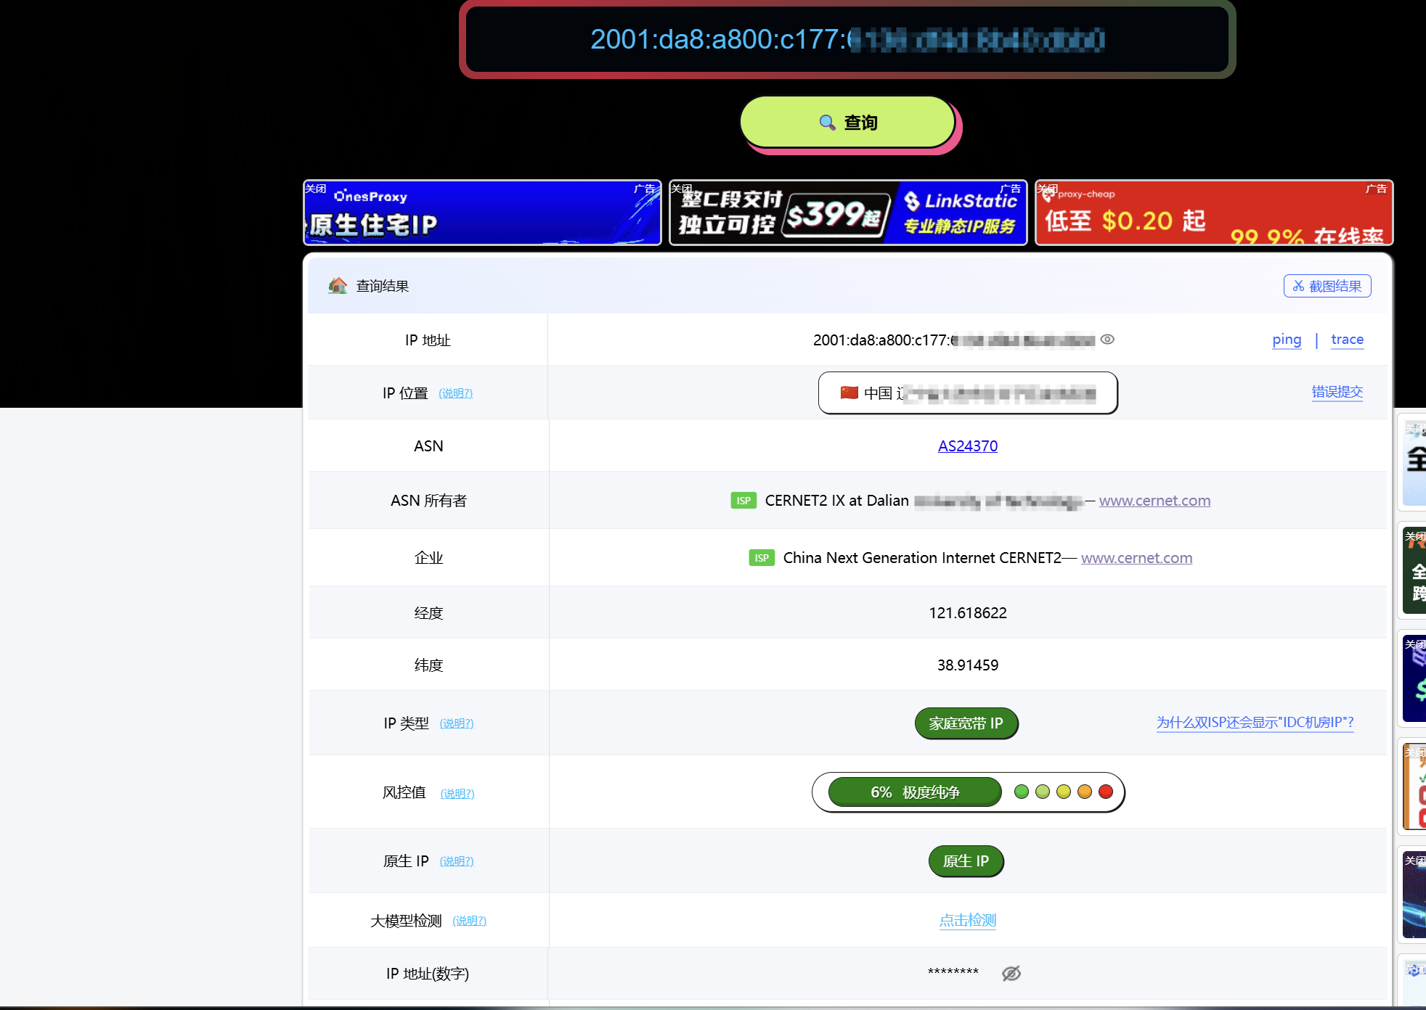Open the dual-ISP IDC机房IP explanation link

tap(1255, 723)
